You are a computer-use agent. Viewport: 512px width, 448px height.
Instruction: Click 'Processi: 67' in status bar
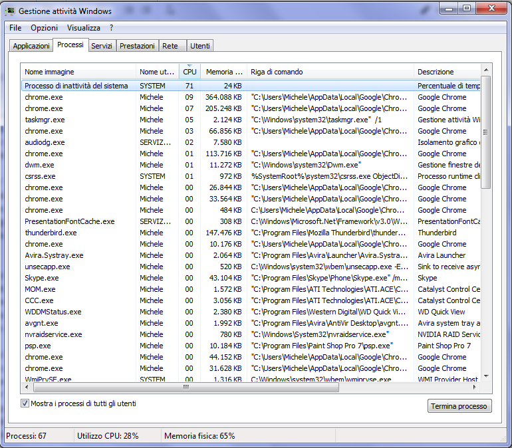coord(26,436)
